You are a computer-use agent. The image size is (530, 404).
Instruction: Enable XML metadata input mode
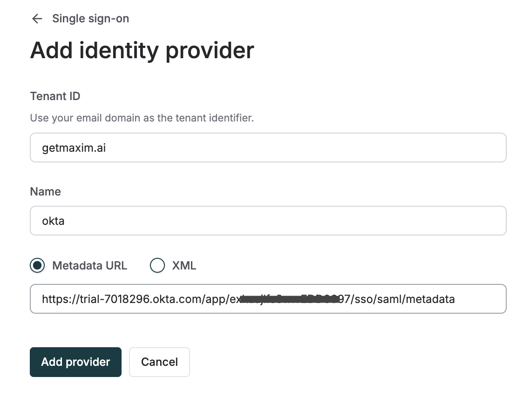[x=157, y=265]
